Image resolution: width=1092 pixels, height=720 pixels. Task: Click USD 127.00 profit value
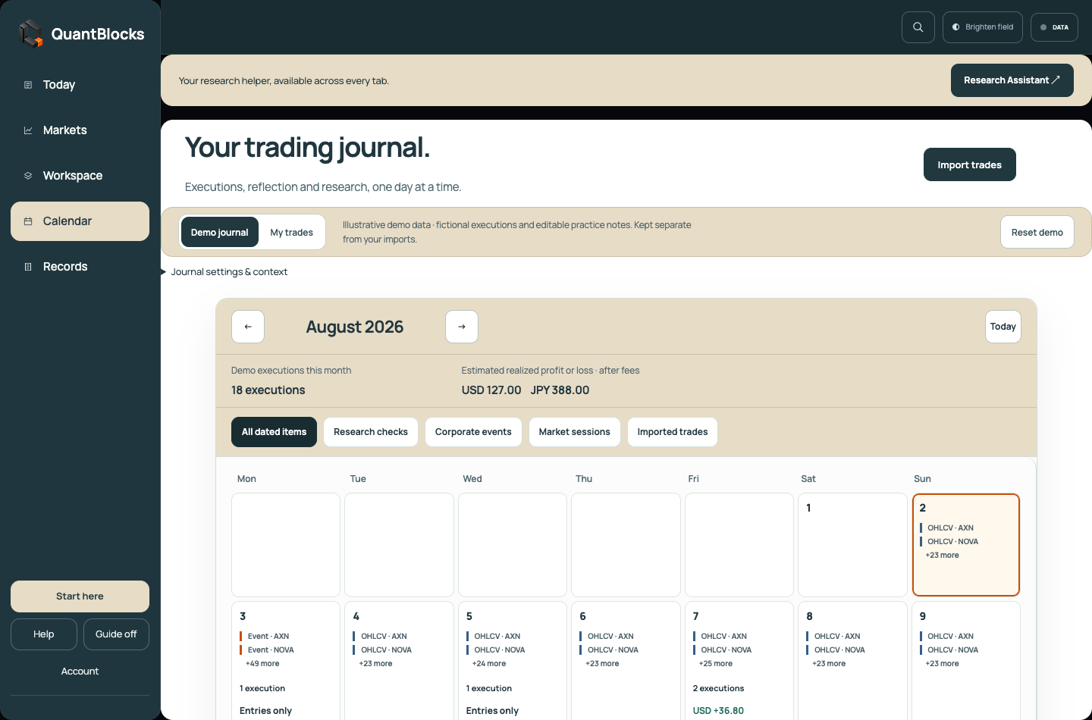tap(491, 390)
